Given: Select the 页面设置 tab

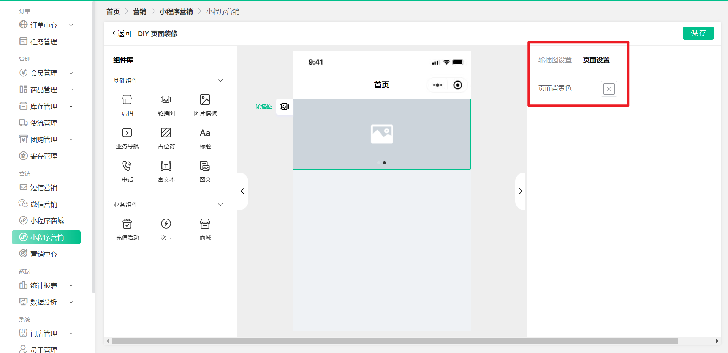Looking at the screenshot, I should click(x=596, y=60).
